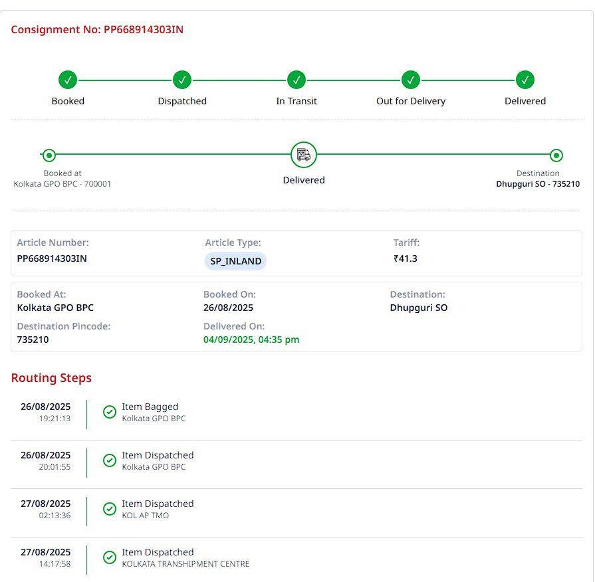Click the tariff value ₹41.3
595x582 pixels.
[x=406, y=258]
